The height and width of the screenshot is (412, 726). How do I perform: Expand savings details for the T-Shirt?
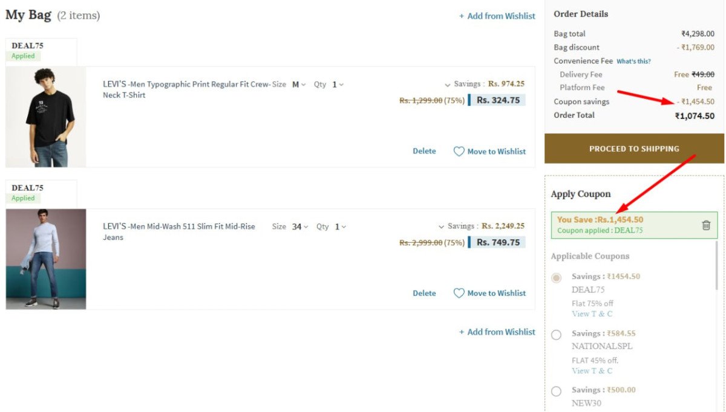pos(448,85)
